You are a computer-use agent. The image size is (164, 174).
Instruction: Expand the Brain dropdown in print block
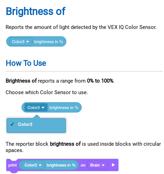coord(97,165)
